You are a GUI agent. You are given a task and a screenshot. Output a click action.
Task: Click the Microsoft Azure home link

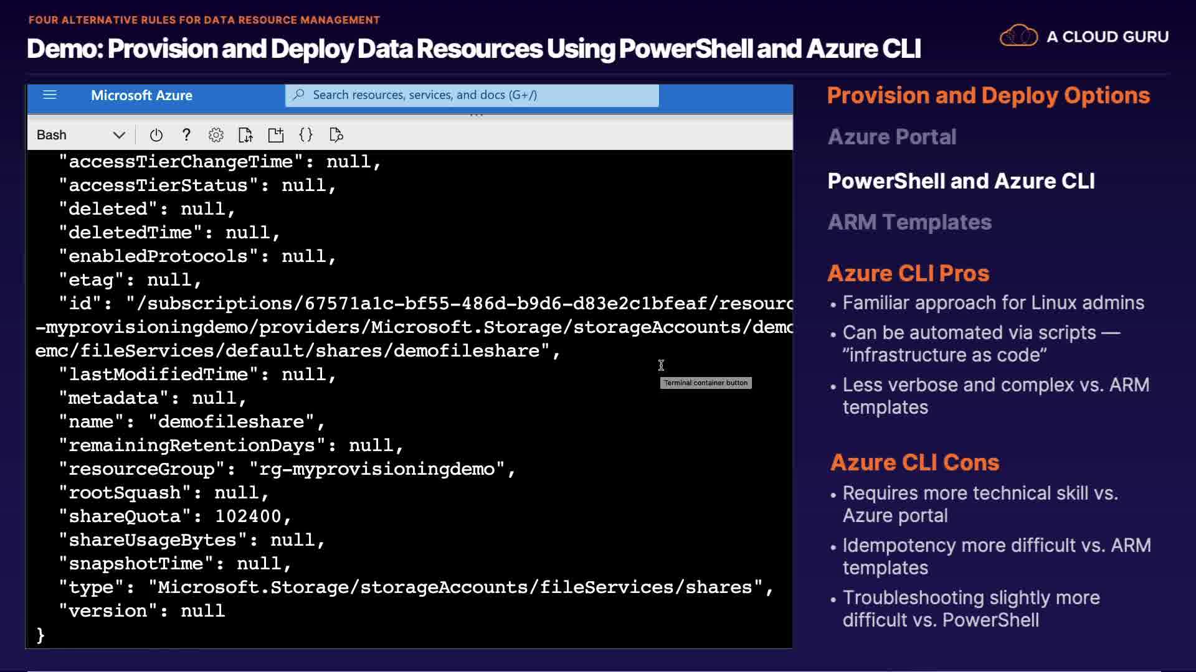pos(141,95)
